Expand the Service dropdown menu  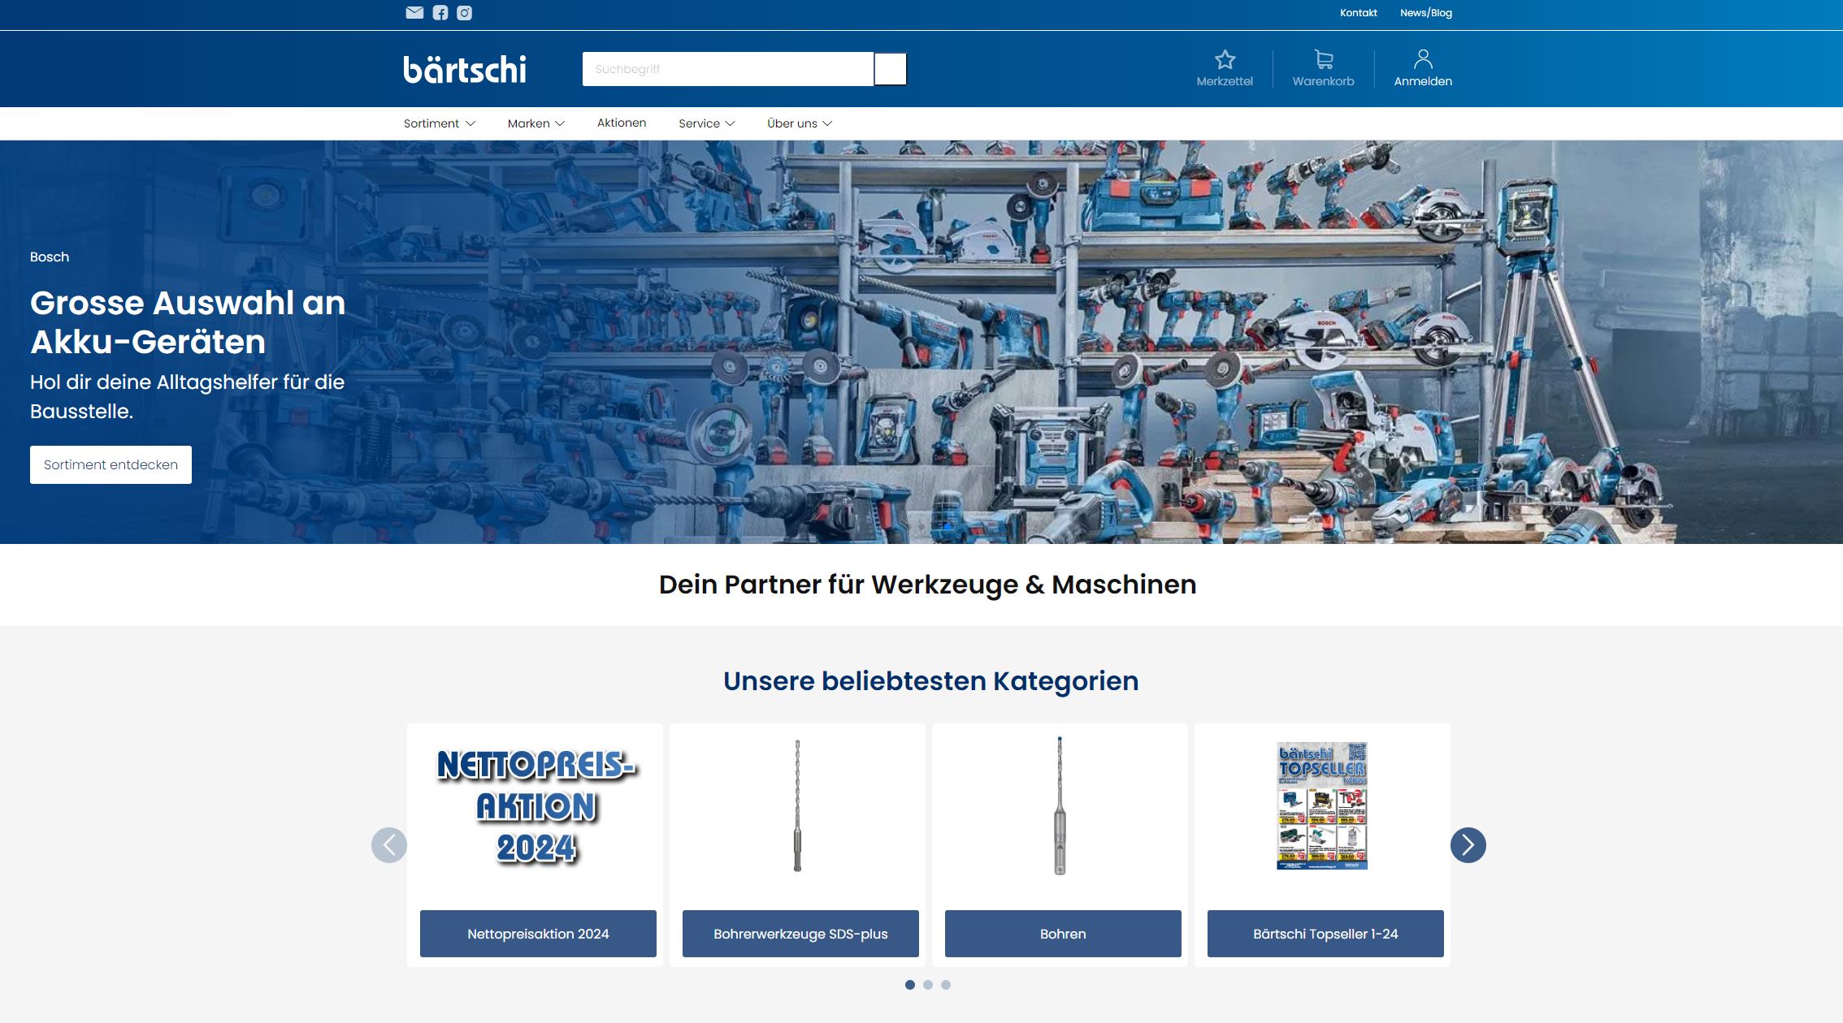[706, 123]
